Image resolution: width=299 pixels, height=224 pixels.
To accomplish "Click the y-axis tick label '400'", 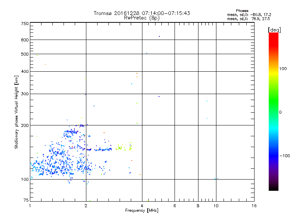I will pyautogui.click(x=25, y=71).
